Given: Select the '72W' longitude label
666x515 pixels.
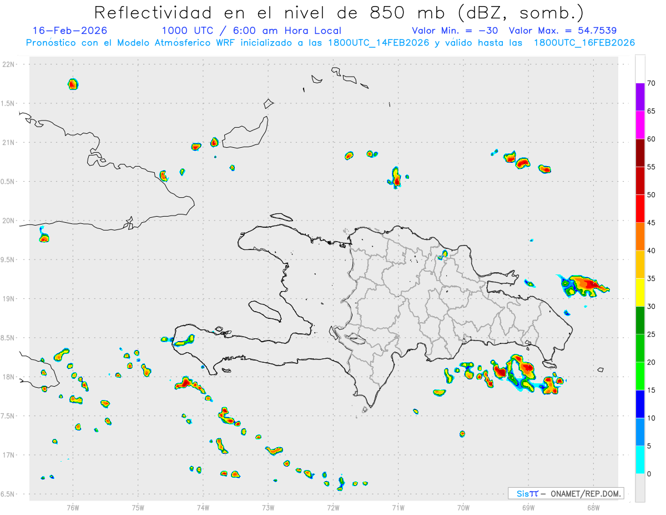Looking at the screenshot, I should (x=333, y=507).
